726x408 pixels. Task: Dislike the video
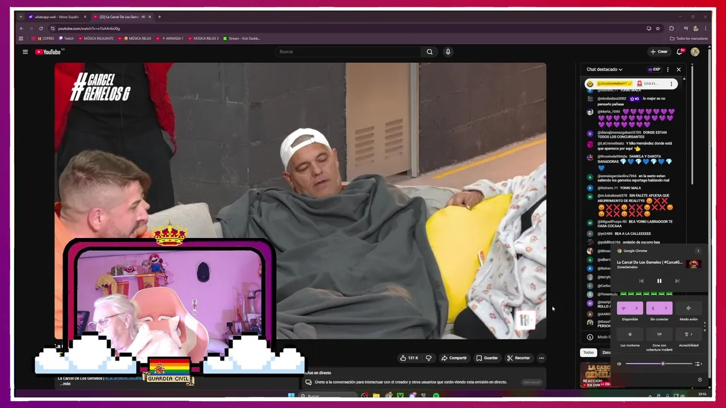(x=429, y=358)
